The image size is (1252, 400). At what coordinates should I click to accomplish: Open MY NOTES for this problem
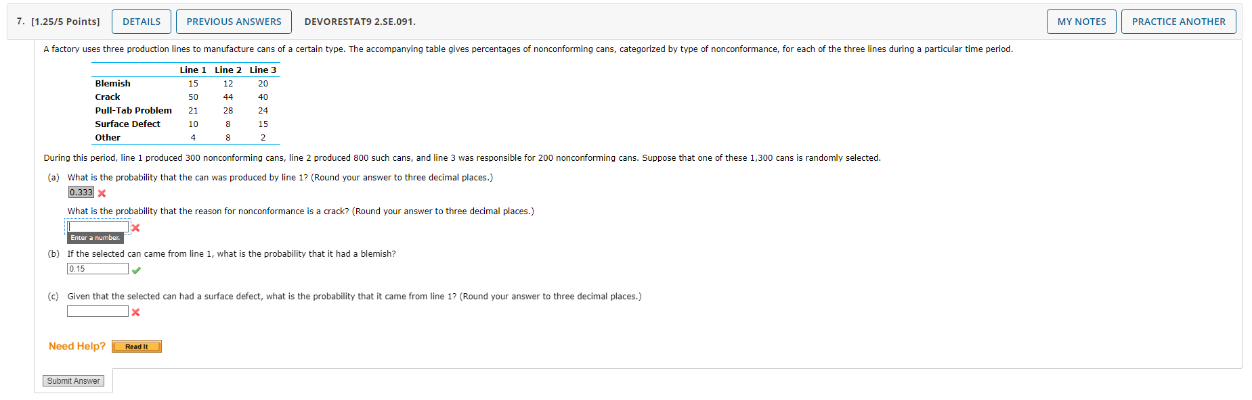click(1081, 21)
